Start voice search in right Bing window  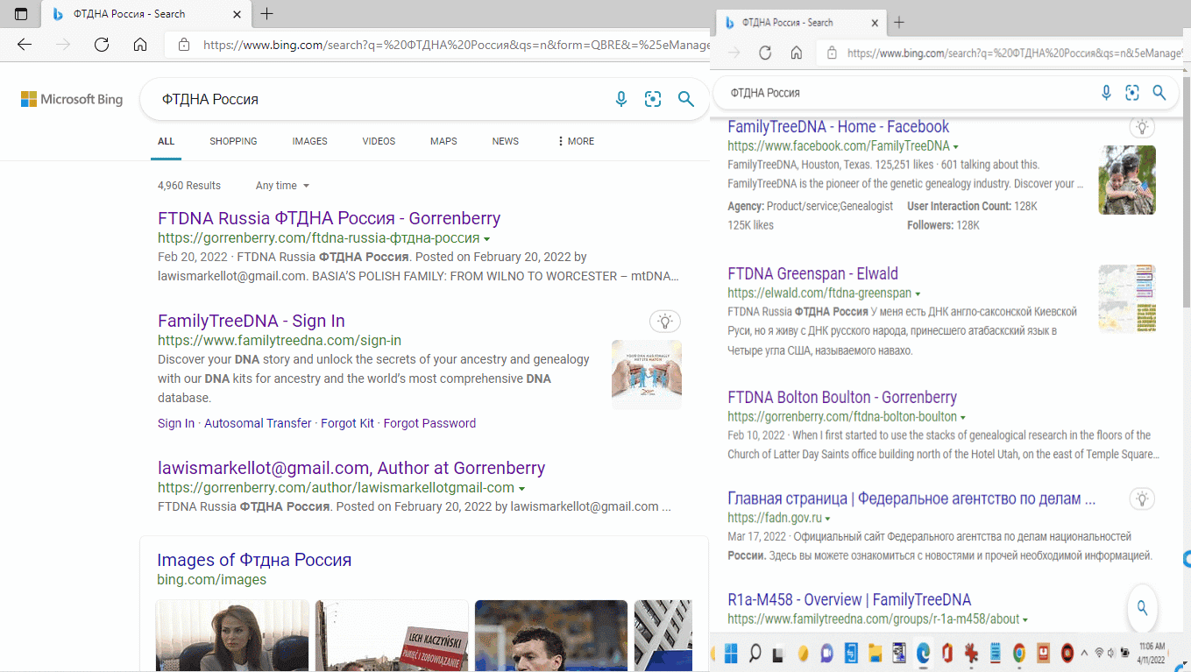1106,93
